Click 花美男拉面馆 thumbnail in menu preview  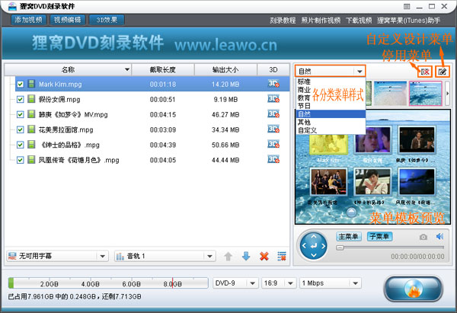tap(328, 181)
